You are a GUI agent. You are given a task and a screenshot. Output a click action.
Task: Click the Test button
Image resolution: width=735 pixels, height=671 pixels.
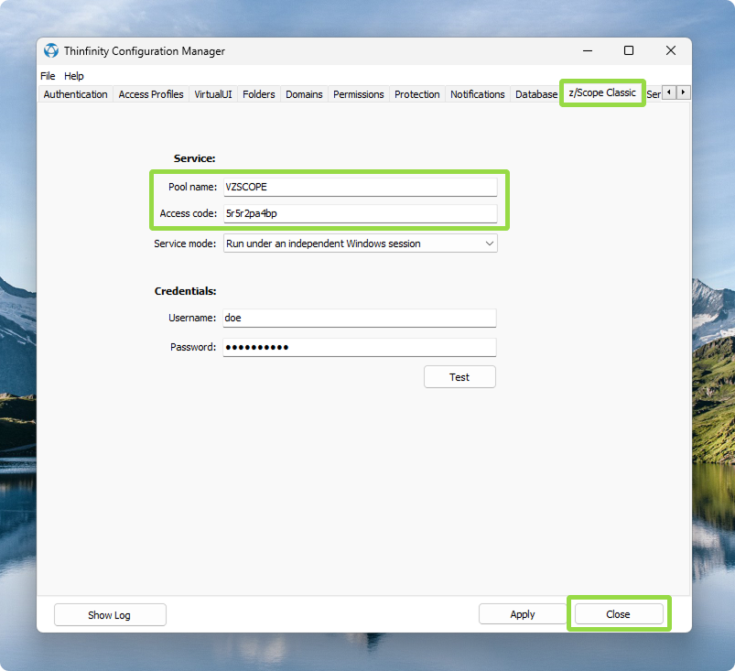(459, 377)
